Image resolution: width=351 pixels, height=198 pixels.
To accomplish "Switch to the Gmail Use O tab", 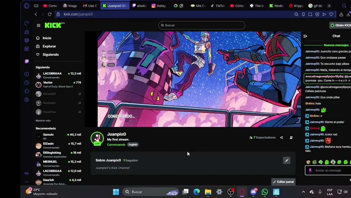I will pyautogui.click(x=90, y=6).
